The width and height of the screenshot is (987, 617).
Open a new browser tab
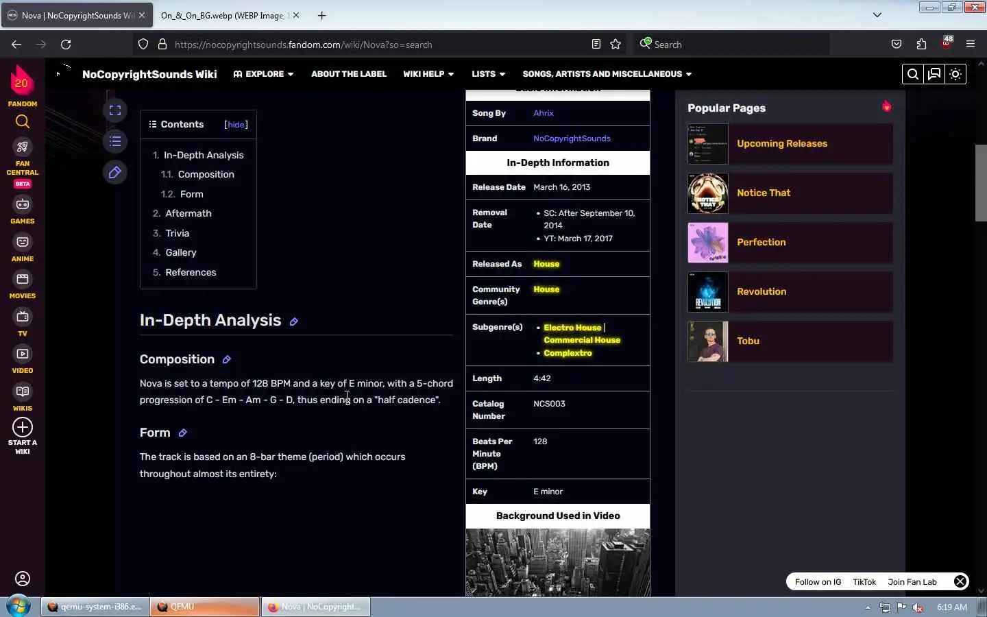click(x=321, y=15)
